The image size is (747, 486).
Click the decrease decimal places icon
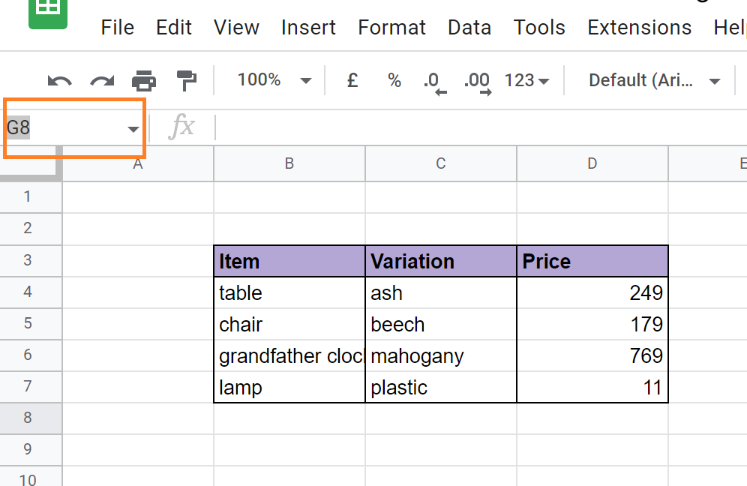click(433, 80)
